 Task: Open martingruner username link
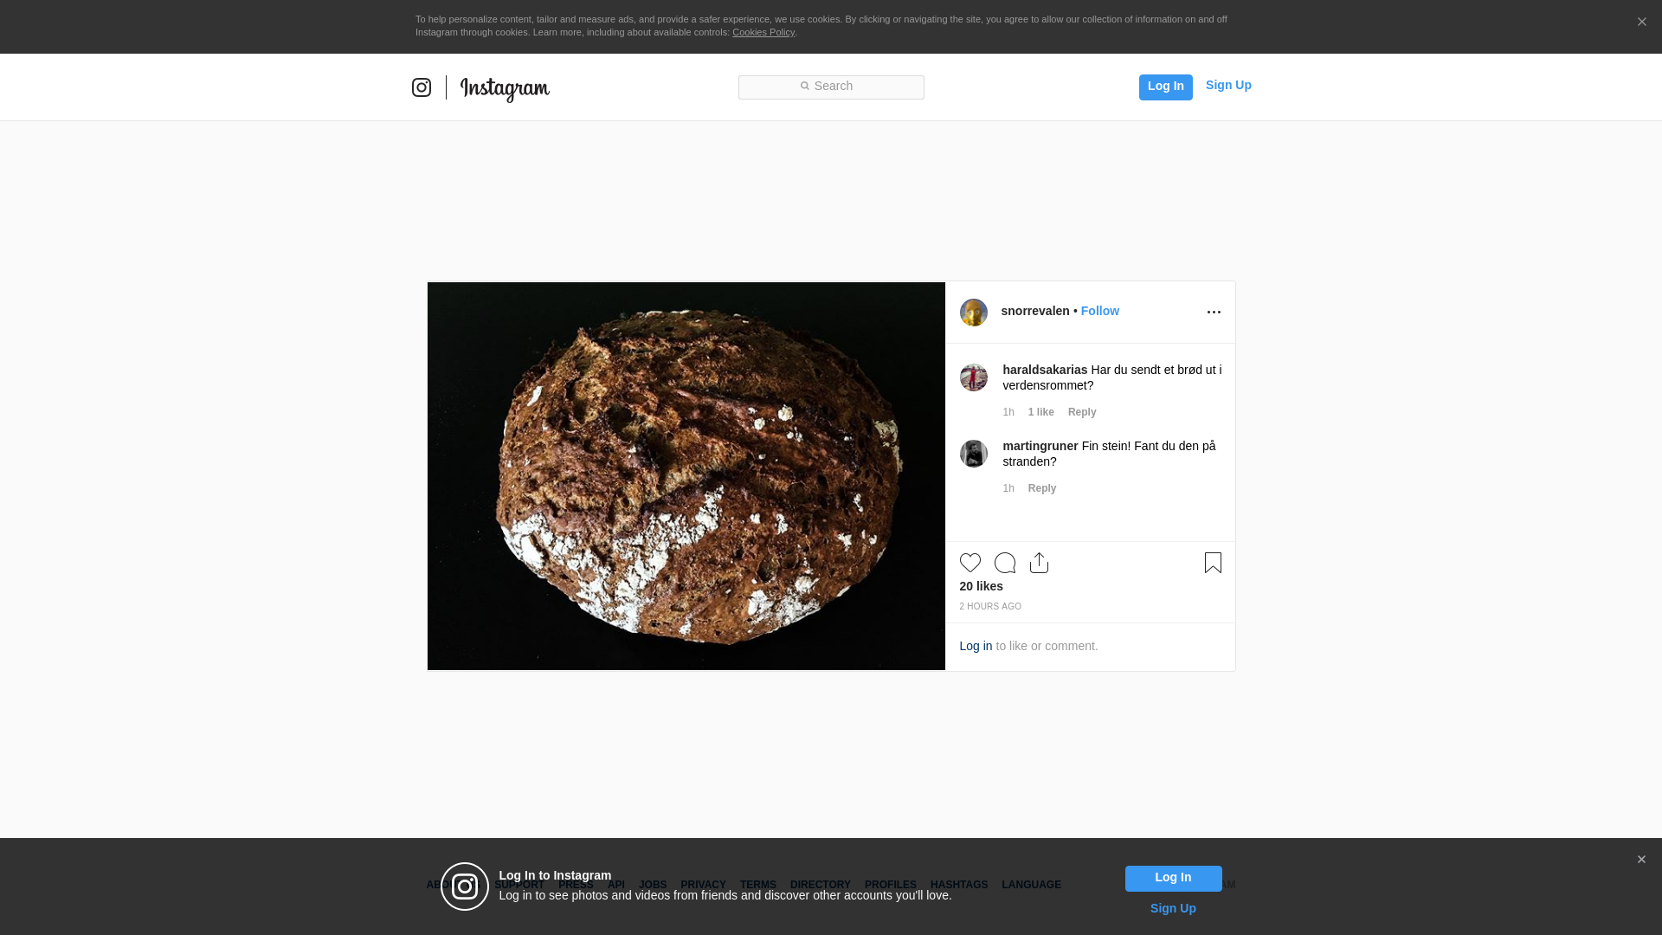coord(1040,446)
